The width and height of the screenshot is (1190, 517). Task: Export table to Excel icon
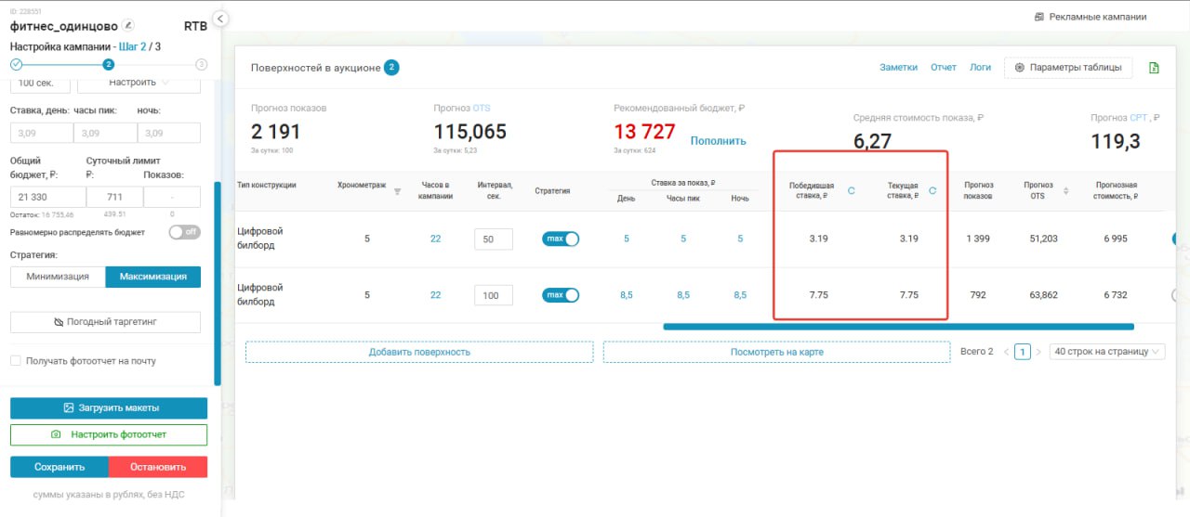[x=1154, y=68]
